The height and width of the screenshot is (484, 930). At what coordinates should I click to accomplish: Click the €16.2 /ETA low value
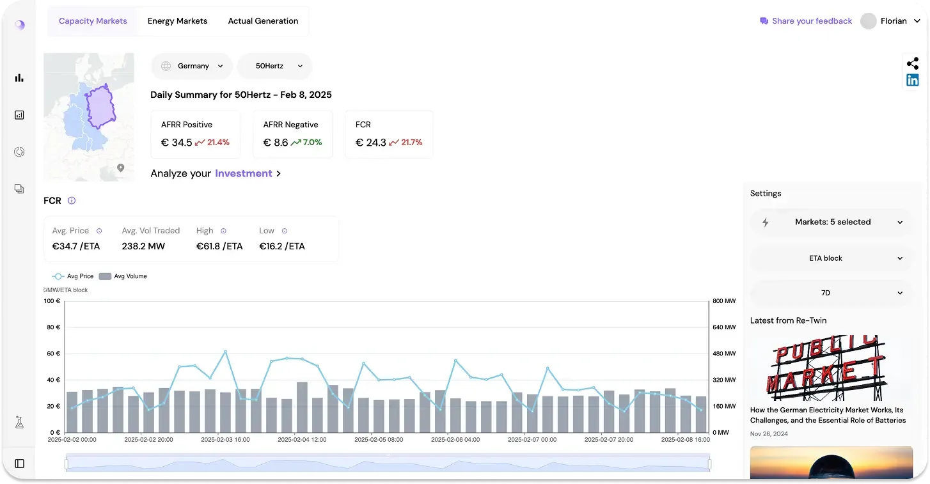tap(282, 246)
